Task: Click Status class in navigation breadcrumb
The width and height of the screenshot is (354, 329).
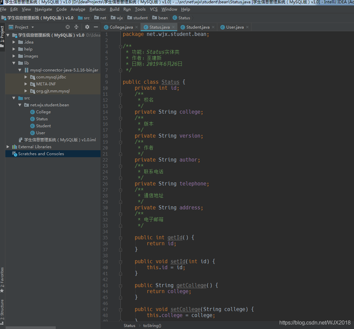Action: (181, 18)
